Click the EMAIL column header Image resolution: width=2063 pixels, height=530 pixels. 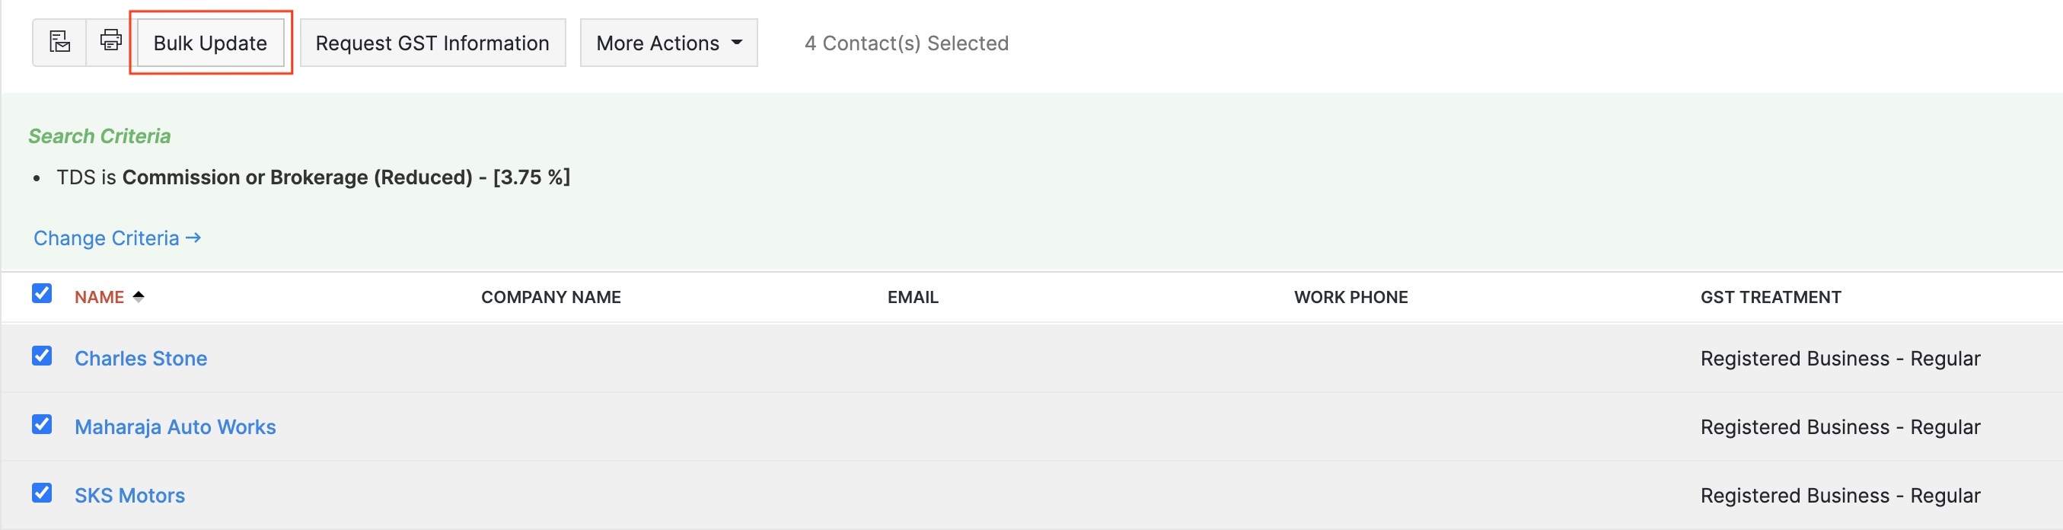click(x=913, y=298)
